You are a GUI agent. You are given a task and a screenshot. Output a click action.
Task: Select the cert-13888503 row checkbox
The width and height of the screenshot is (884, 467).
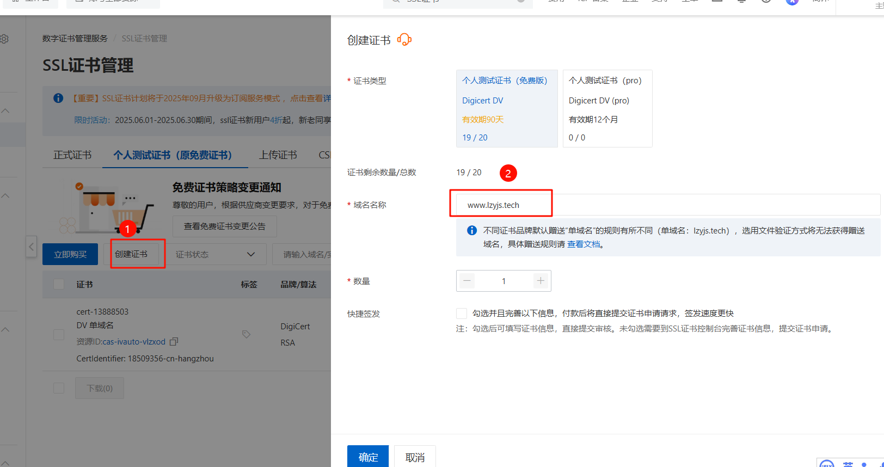point(59,335)
